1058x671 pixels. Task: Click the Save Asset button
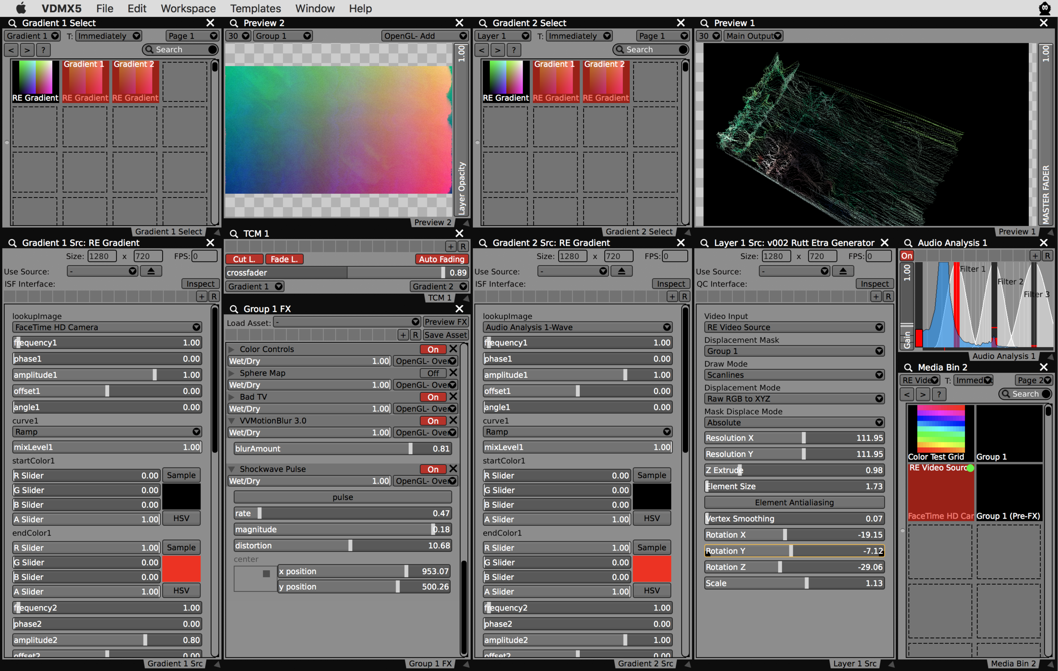click(x=445, y=335)
